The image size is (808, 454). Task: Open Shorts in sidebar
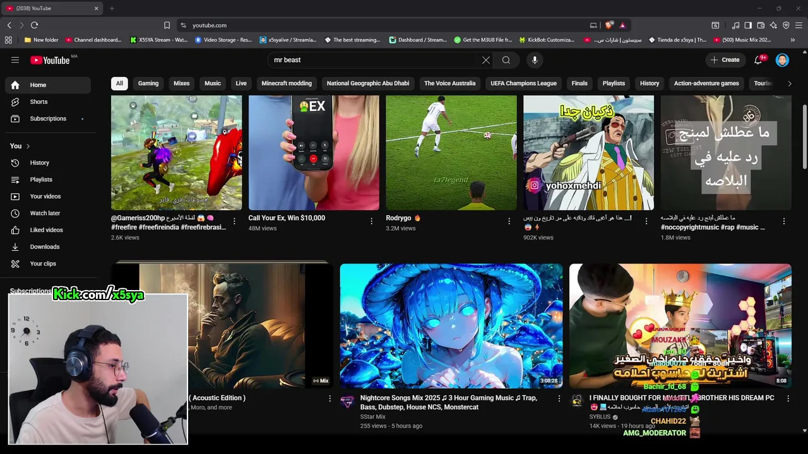point(48,102)
